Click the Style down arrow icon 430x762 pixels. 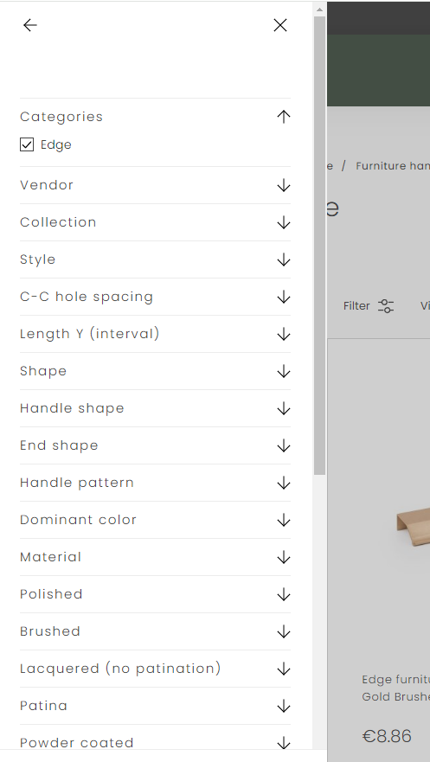pyautogui.click(x=284, y=260)
